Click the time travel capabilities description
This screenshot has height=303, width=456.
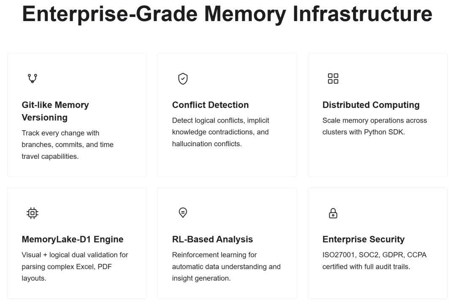[x=50, y=156]
